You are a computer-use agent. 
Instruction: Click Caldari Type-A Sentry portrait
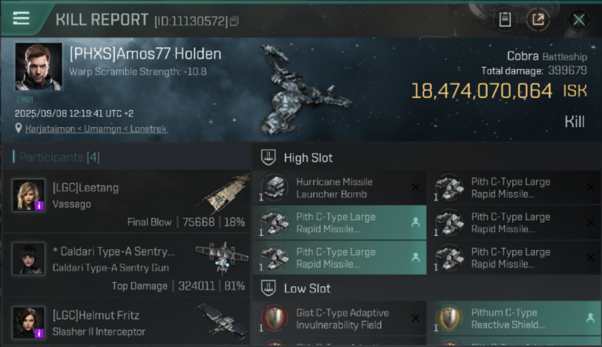tap(29, 259)
